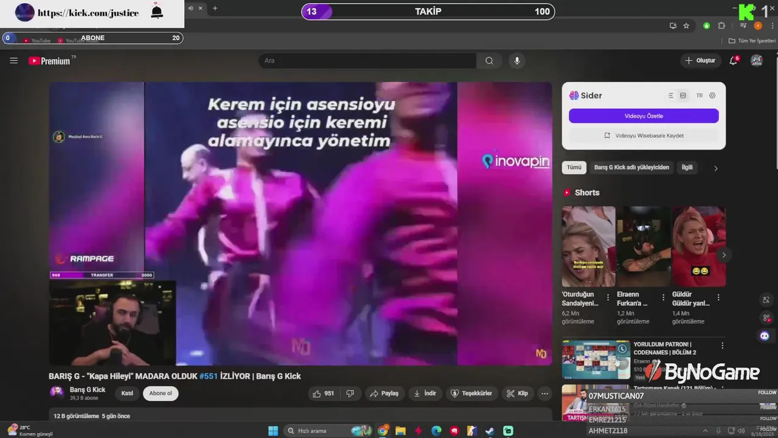
Task: Install app icon in address bar
Action: (x=673, y=26)
